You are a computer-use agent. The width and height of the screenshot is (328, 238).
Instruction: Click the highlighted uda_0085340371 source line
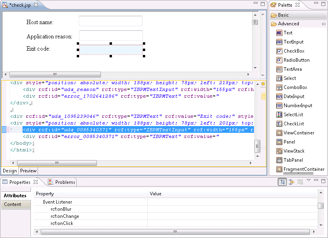138,130
